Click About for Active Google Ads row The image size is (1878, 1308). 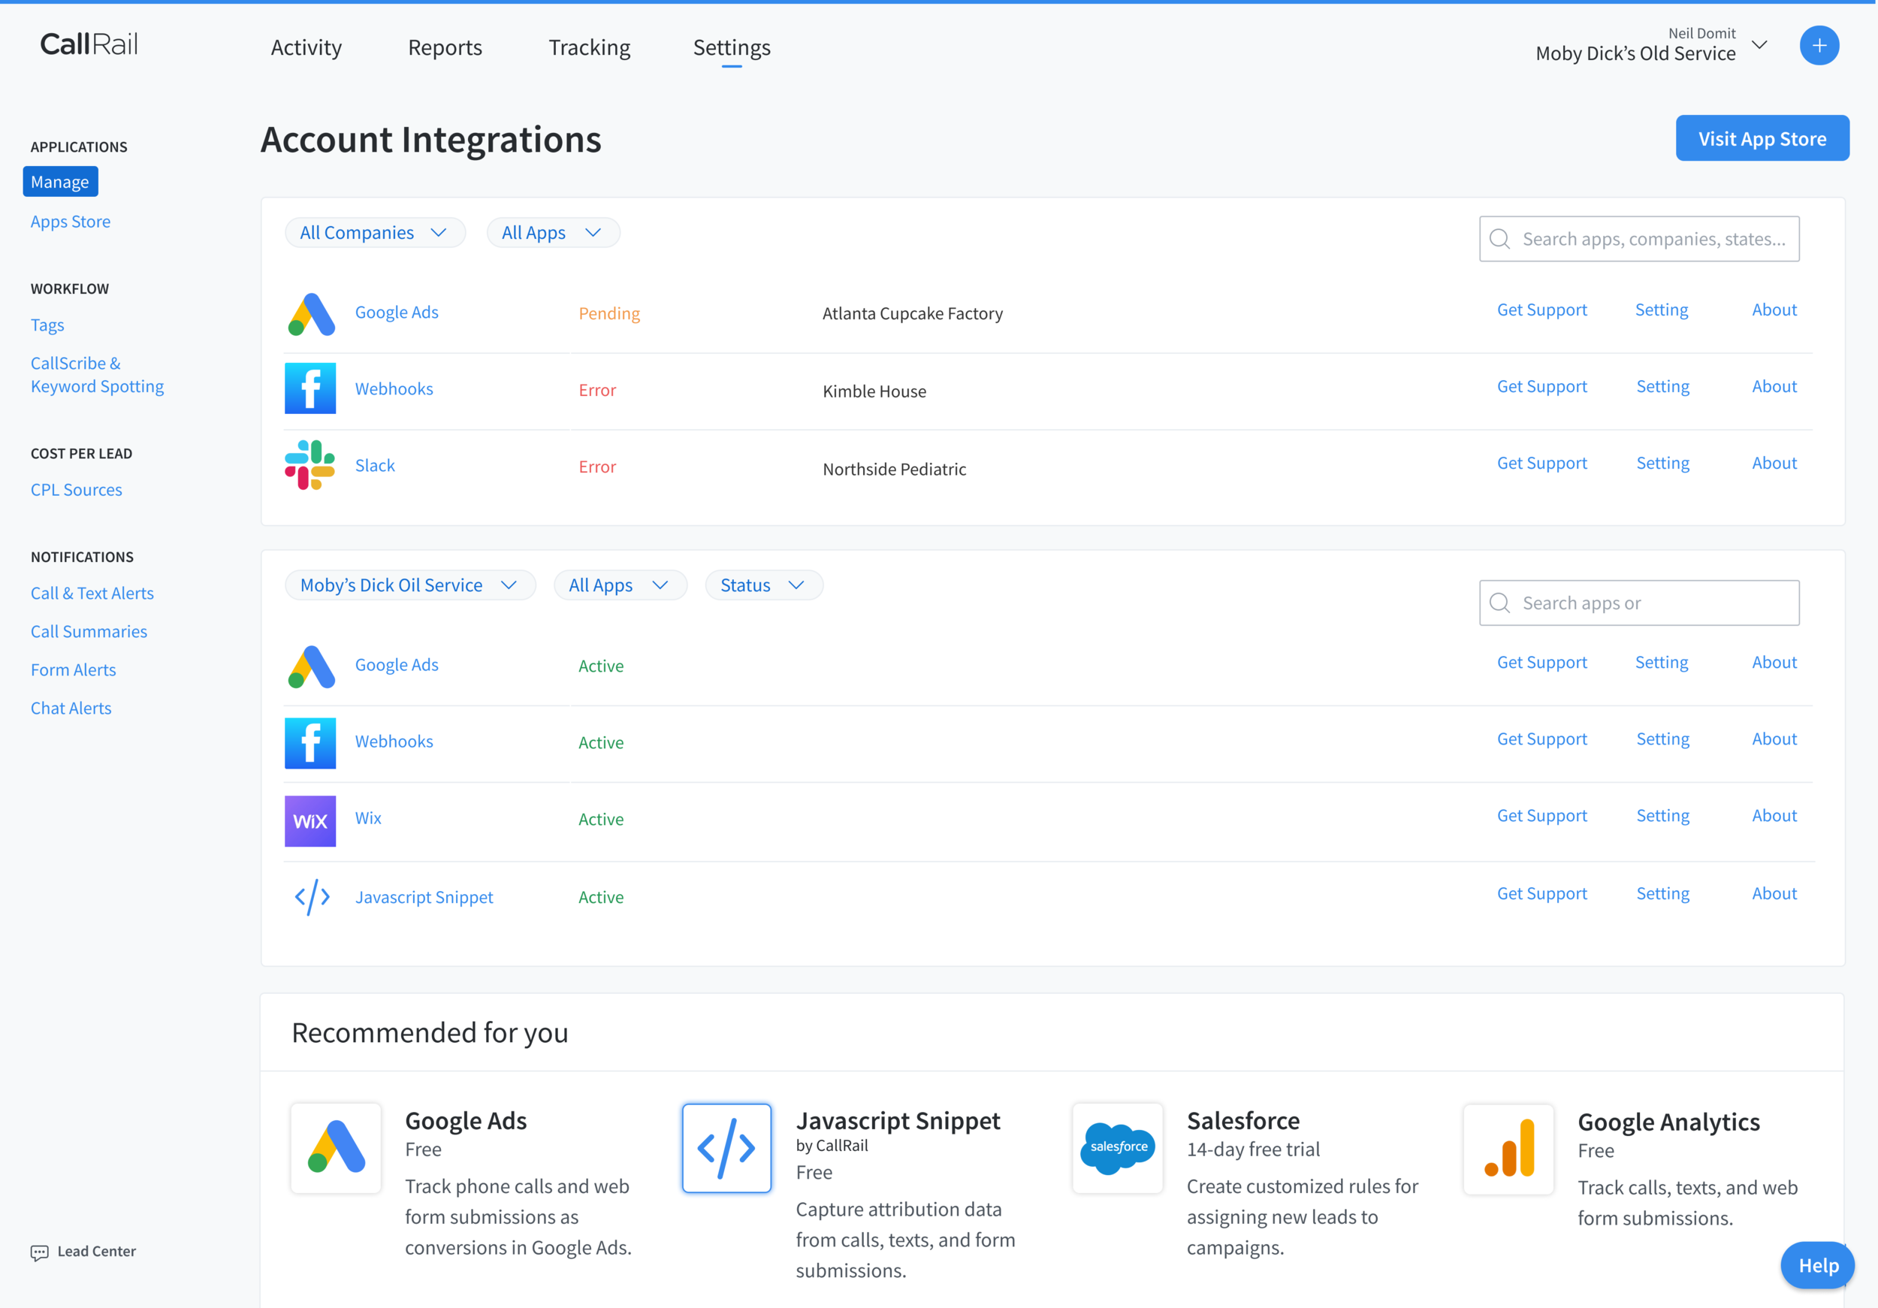tap(1774, 663)
